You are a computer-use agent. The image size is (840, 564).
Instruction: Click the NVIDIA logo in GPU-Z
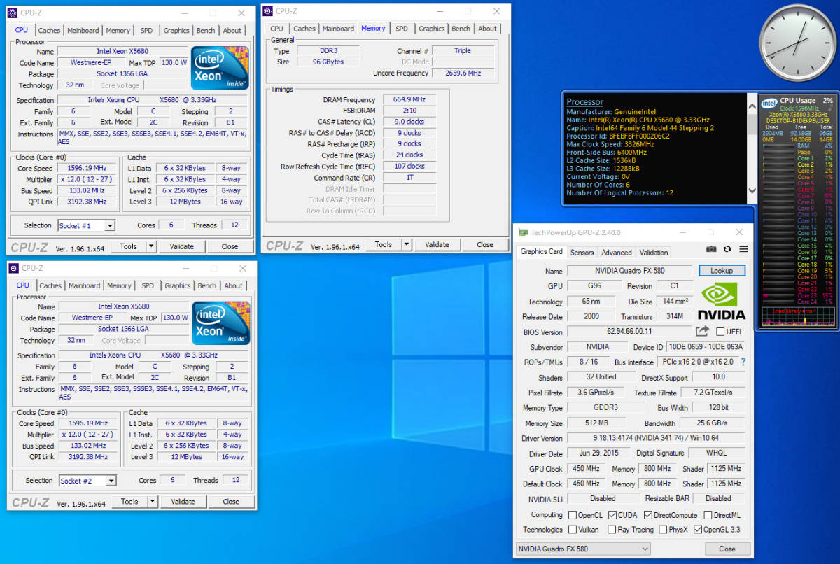point(722,301)
